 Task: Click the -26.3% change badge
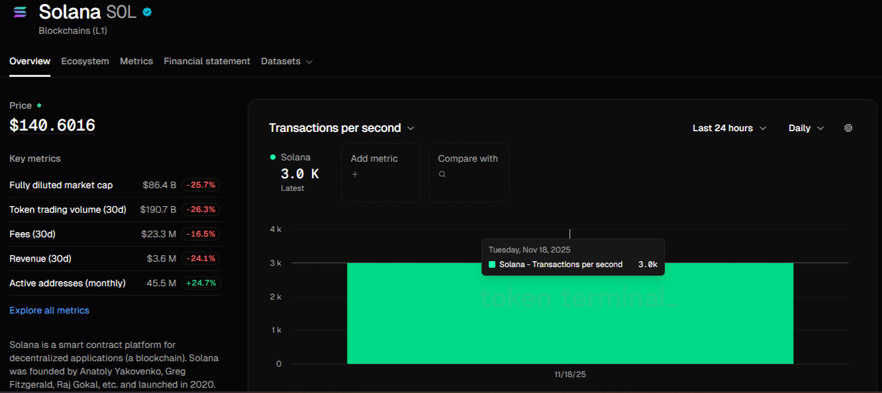201,209
